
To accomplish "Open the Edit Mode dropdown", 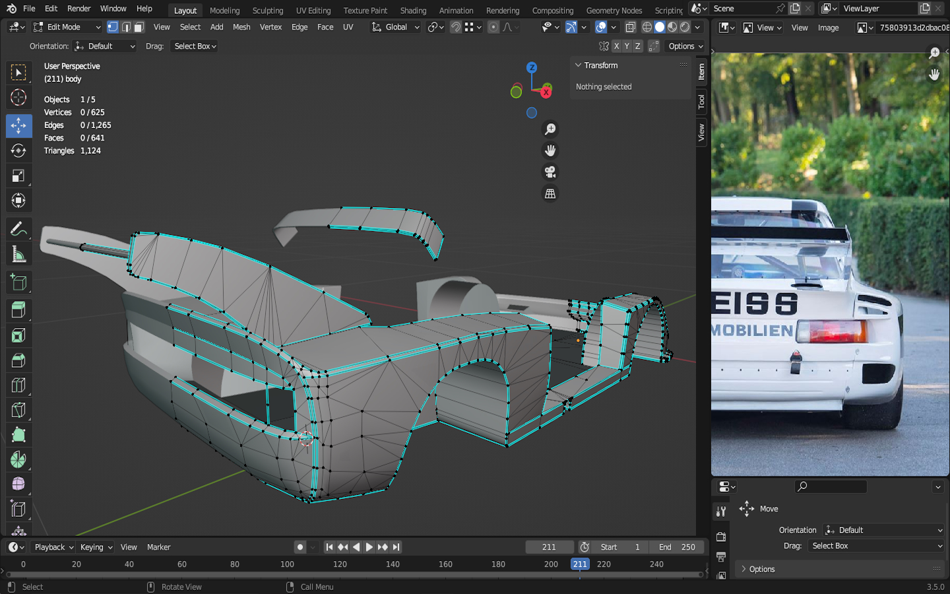I will tap(67, 27).
